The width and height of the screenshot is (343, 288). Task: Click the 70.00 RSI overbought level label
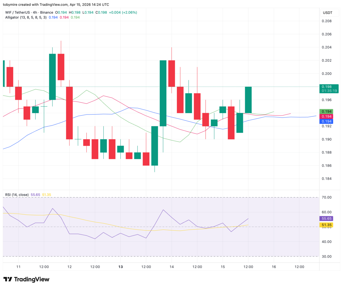point(327,197)
